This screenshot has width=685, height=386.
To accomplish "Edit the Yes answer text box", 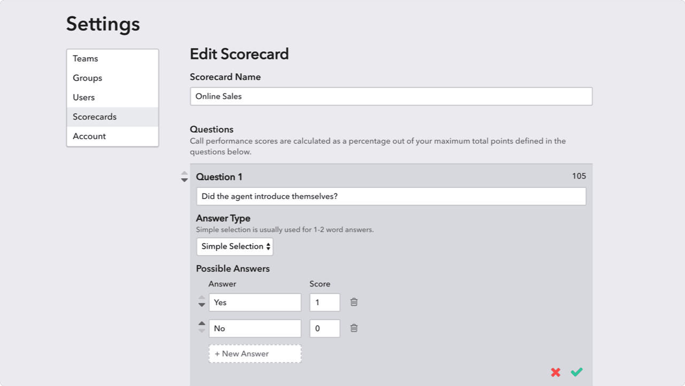I will [x=255, y=302].
